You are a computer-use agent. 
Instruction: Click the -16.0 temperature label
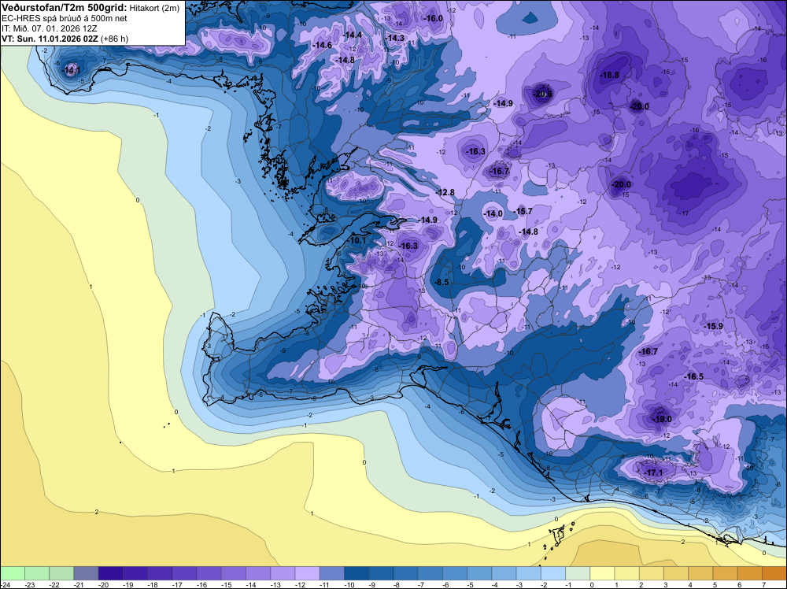click(x=434, y=19)
